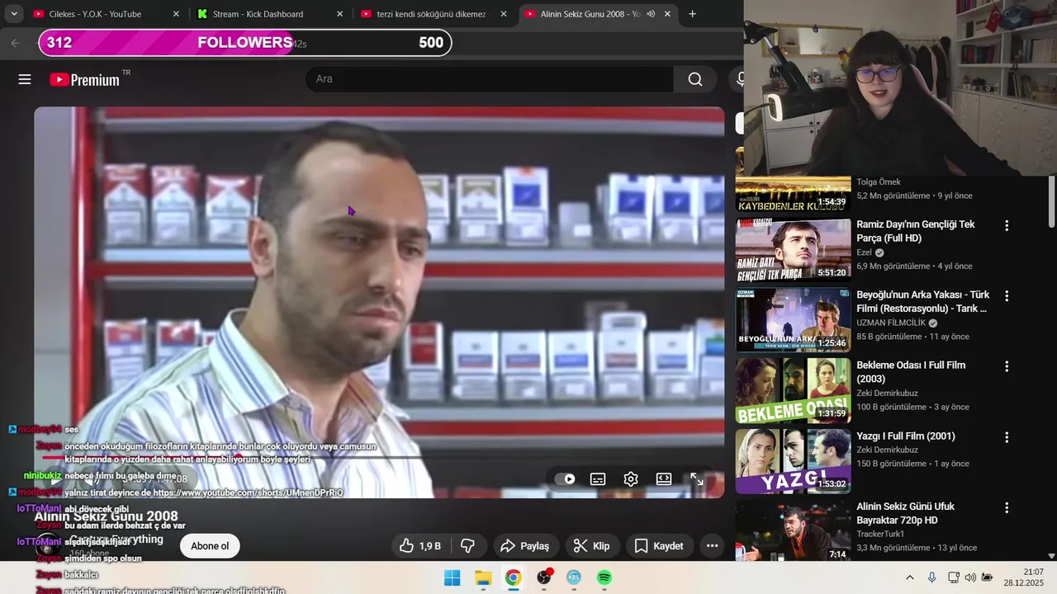The image size is (1057, 594).
Task: Click the search magnifier button
Action: click(695, 79)
